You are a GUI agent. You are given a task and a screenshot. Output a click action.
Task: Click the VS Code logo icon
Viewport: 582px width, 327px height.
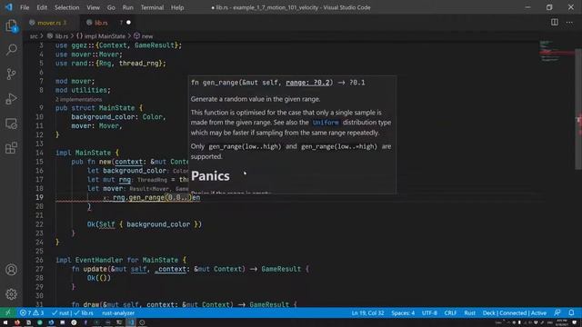point(8,7)
